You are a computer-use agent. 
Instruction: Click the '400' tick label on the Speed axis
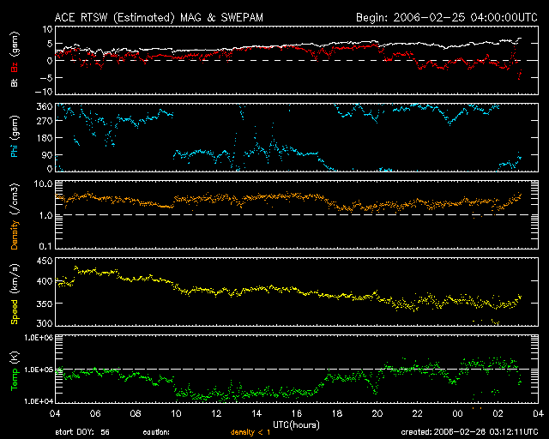click(x=45, y=281)
